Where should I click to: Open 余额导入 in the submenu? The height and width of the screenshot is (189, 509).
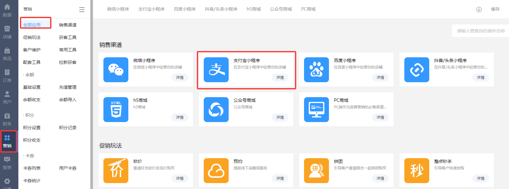point(68,100)
